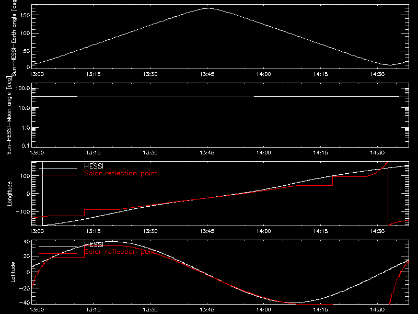This screenshot has width=418, height=314.
Task: Click the 13:00 label under Sun-HESSI-Earth angle plot
Action: 37,74
